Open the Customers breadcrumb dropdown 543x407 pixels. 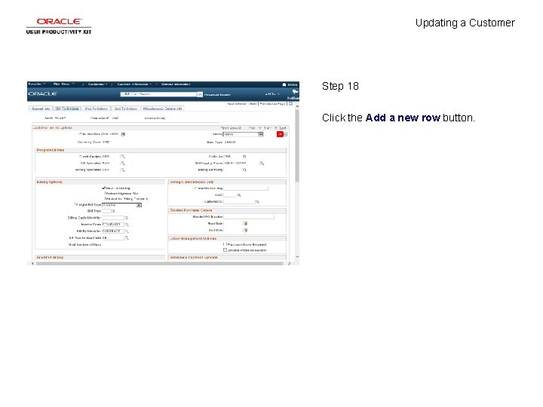97,84
